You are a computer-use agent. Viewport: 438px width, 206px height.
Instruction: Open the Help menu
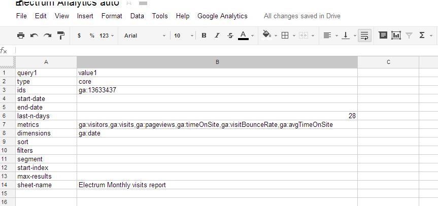click(183, 16)
